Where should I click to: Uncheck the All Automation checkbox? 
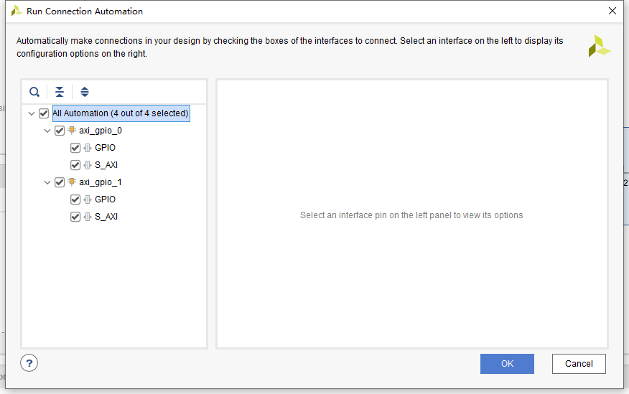click(44, 113)
